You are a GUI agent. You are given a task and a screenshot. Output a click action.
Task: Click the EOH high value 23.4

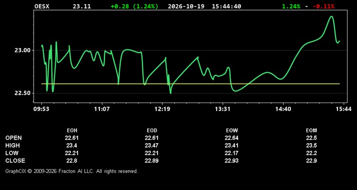72,145
